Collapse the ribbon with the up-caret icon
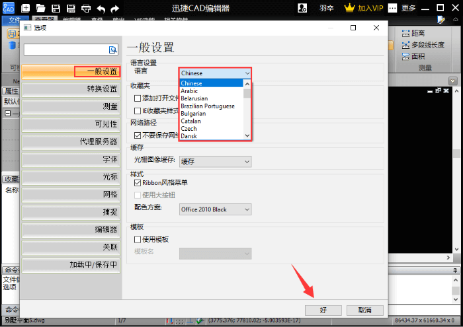The height and width of the screenshot is (327, 463). click(456, 20)
